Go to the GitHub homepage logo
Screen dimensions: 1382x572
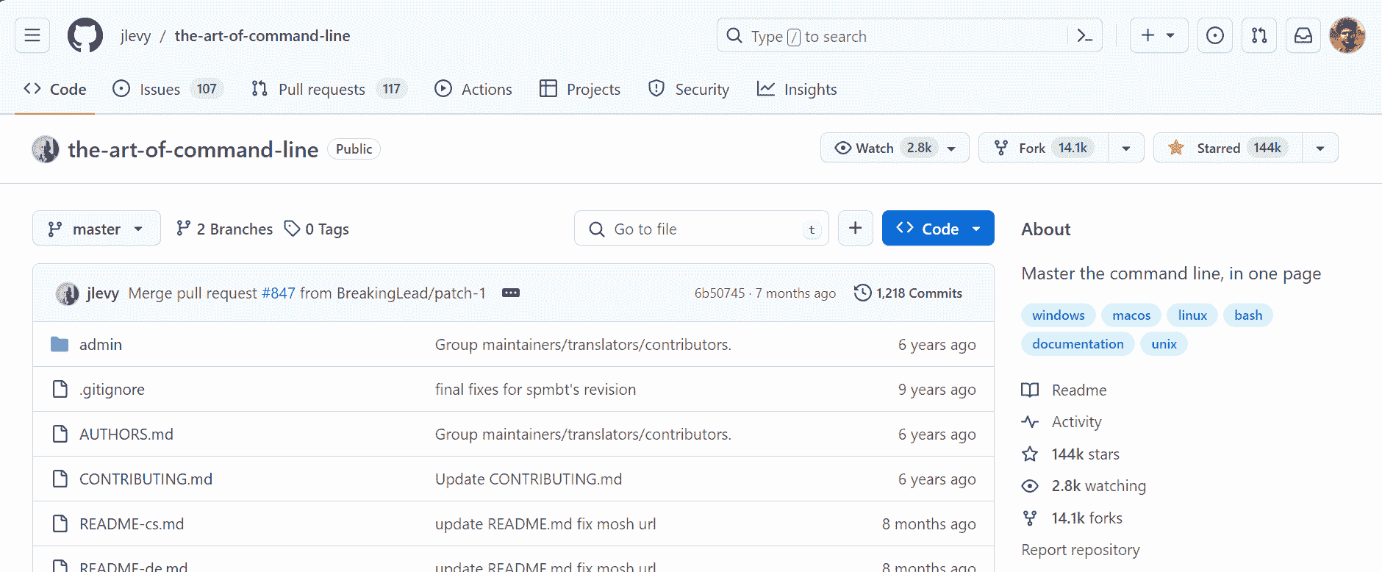click(x=85, y=35)
